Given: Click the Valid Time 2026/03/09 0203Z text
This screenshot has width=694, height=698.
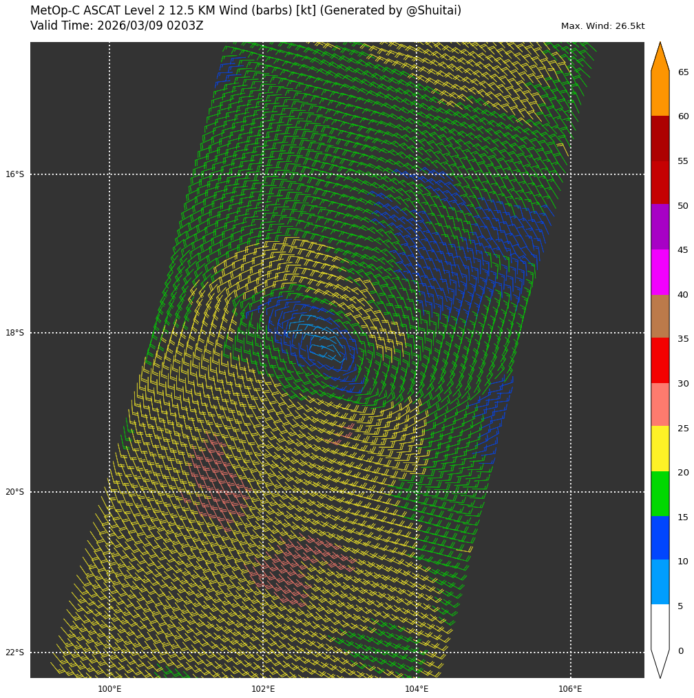Looking at the screenshot, I should point(117,26).
